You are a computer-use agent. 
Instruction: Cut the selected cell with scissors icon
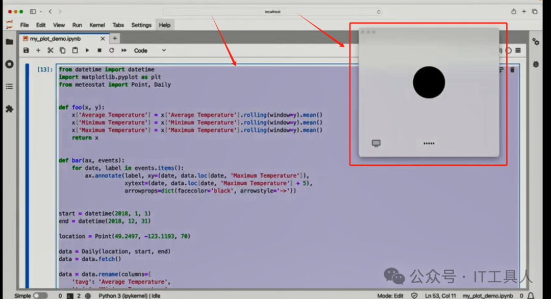pyautogui.click(x=50, y=51)
